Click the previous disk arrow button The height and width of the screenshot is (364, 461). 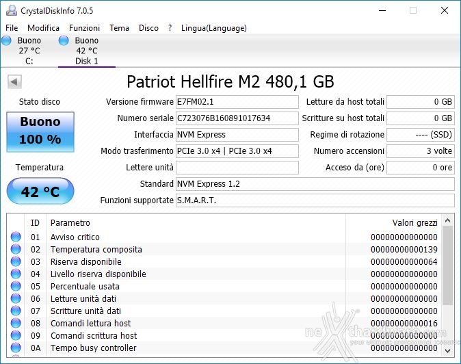(14, 81)
